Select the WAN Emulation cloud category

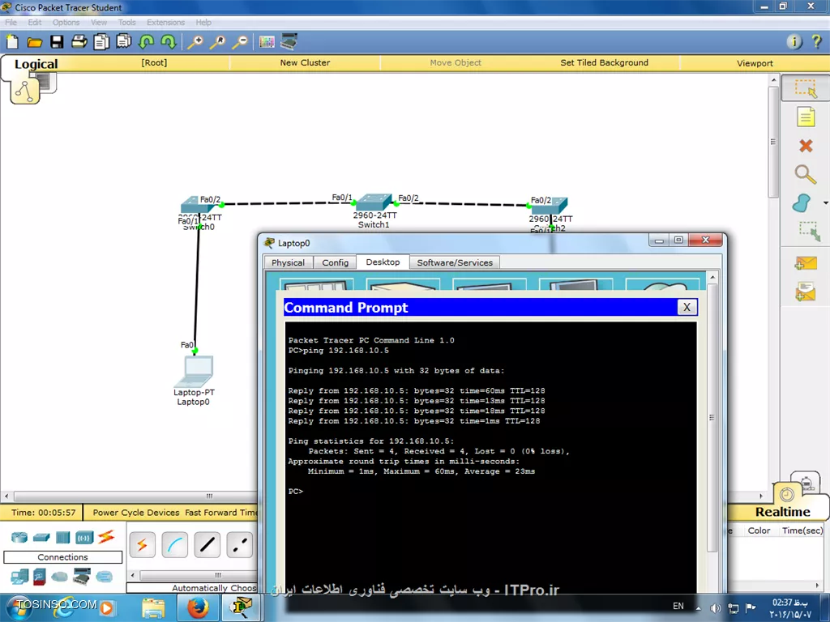point(59,577)
